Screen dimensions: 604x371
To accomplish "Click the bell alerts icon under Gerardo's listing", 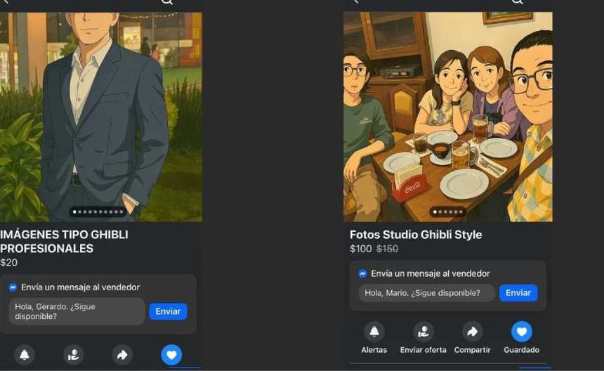I will tap(25, 355).
